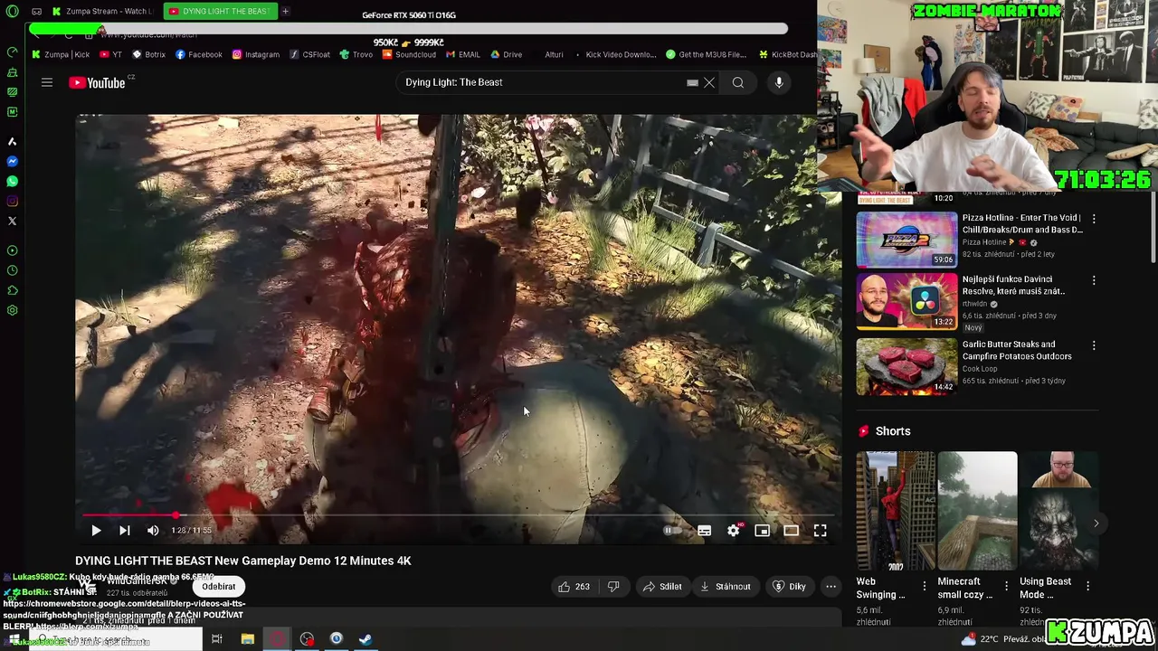1158x651 pixels.
Task: Skip to the next video
Action: point(125,531)
